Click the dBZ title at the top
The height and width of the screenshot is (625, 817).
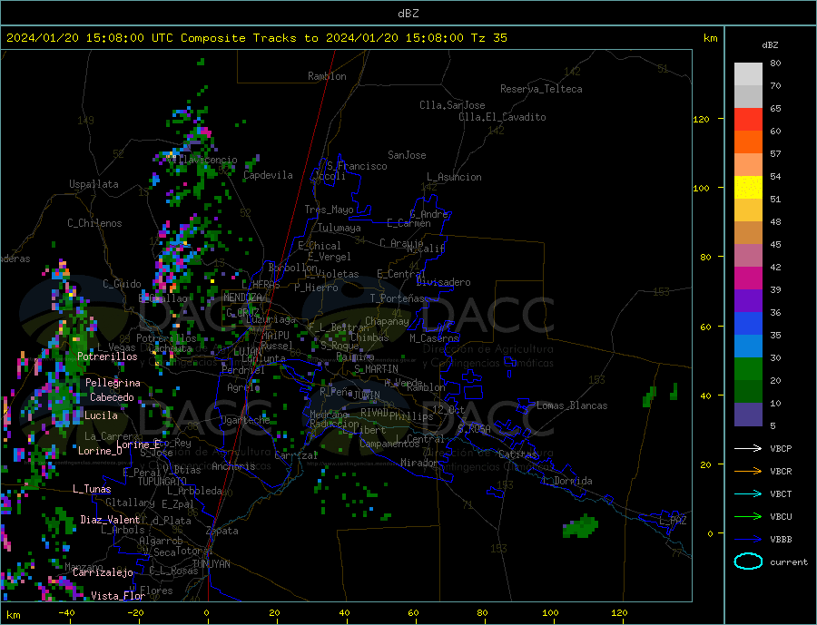[x=408, y=14]
